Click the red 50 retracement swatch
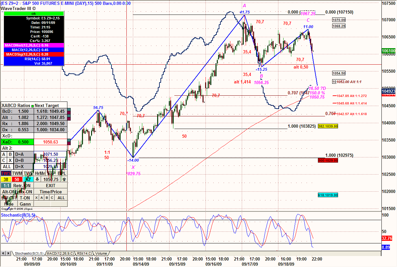397x267 pixels. (17, 179)
